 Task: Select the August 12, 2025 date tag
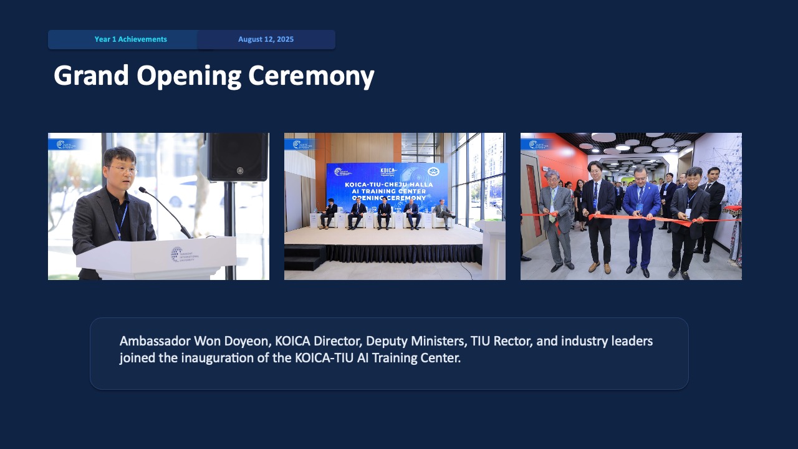click(266, 39)
